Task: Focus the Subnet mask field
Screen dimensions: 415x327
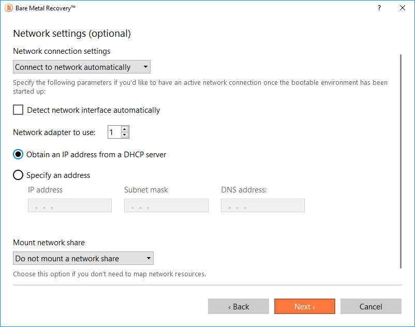Action: (x=166, y=205)
